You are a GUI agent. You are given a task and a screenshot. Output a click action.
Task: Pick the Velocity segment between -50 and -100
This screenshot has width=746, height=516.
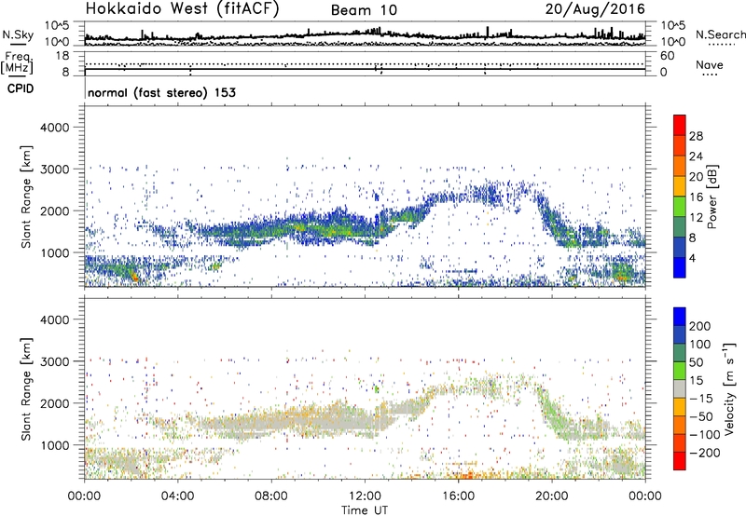click(x=680, y=425)
